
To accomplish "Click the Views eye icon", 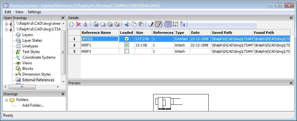I will pos(18,63).
